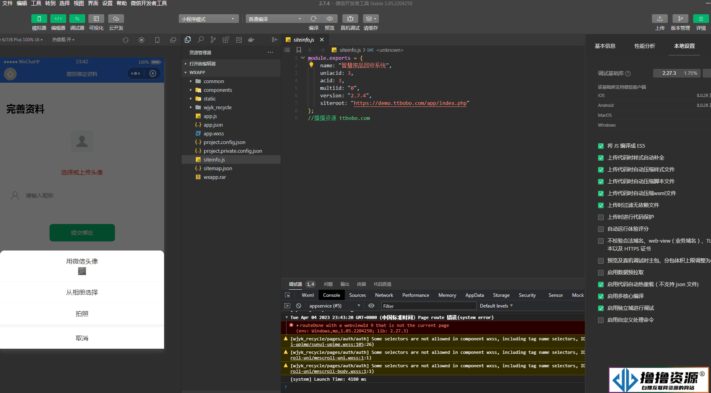The height and width of the screenshot is (393, 711).
Task: Click the avatar placeholder thumbnail
Action: tap(82, 141)
